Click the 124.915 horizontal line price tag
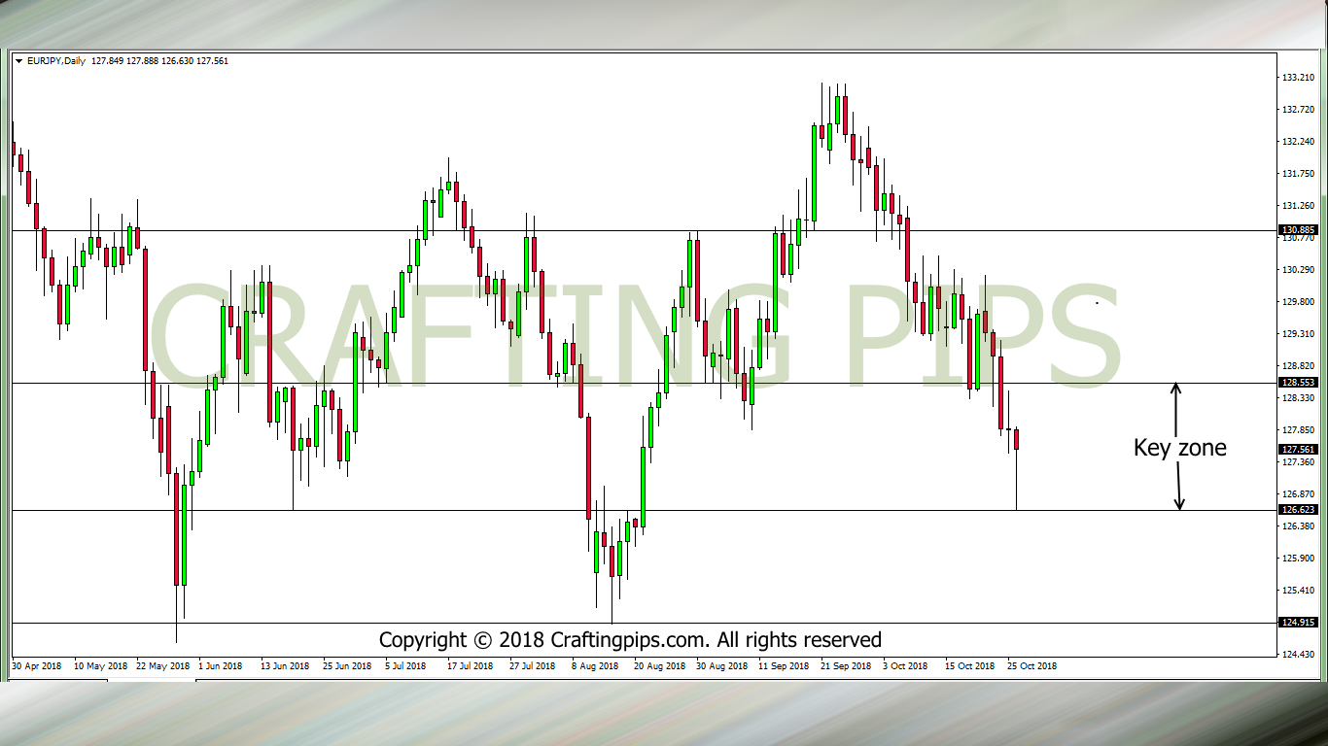This screenshot has width=1328, height=746. (1299, 623)
